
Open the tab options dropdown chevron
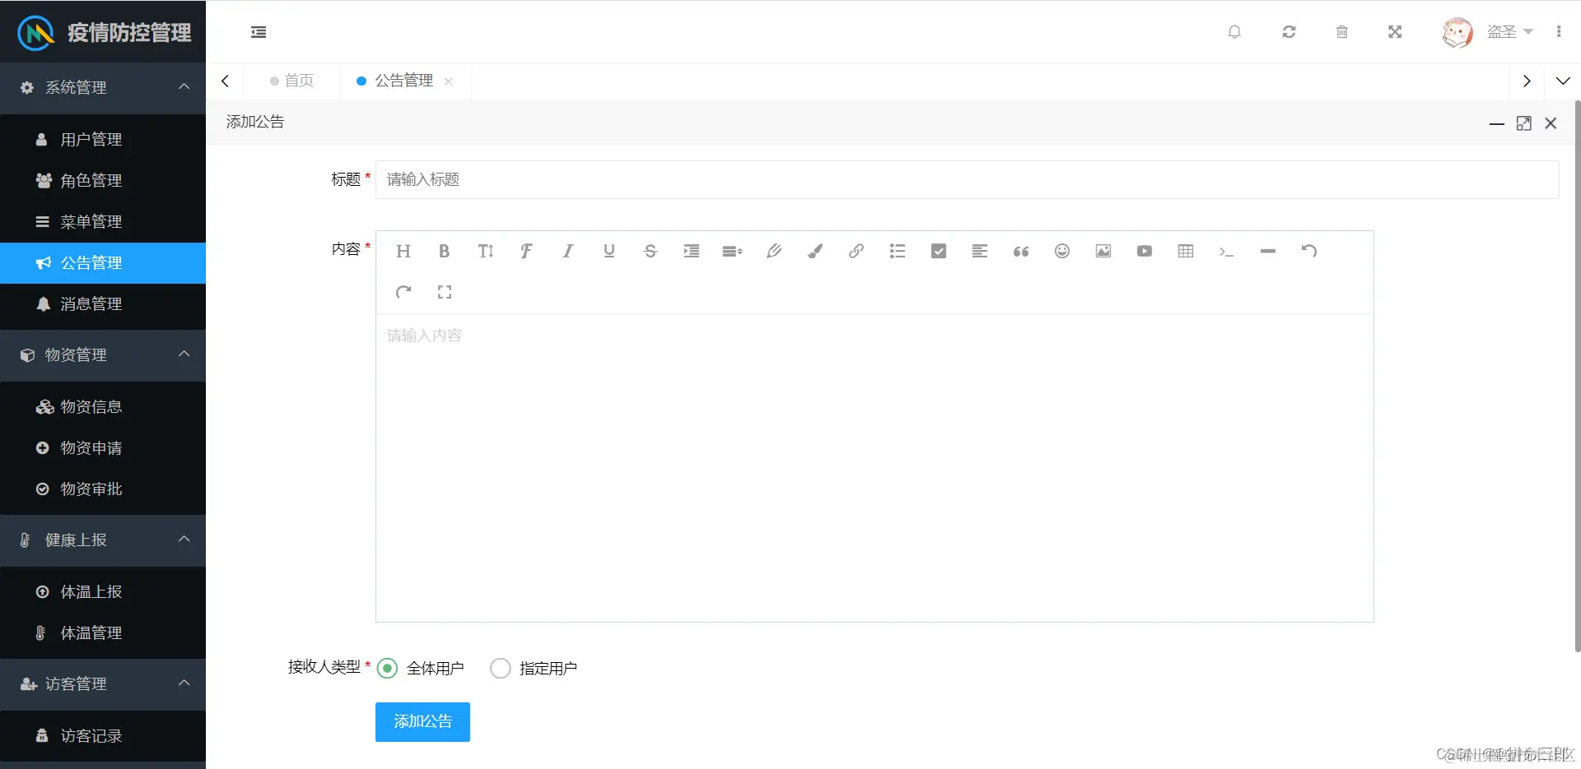[1563, 81]
